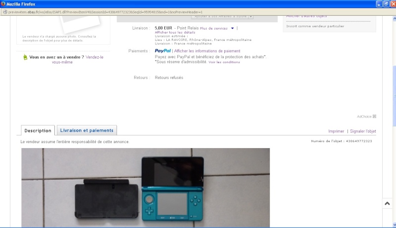Click the AdChoice text label
Viewport: 396px width, 228px height.
click(364, 116)
